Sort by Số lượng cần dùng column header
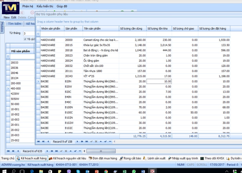This screenshot has height=173, width=242. [132, 29]
